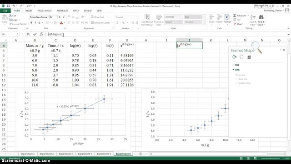
Task: Add a new sheet with plus button
Action: pos(140,154)
